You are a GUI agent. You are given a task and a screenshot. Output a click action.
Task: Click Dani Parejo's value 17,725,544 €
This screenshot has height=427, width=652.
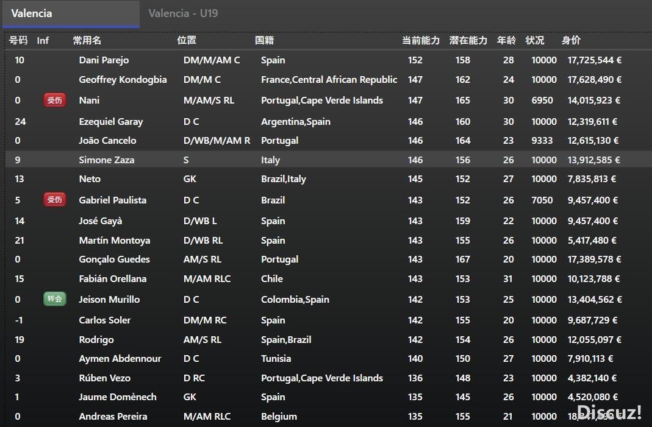coord(595,60)
